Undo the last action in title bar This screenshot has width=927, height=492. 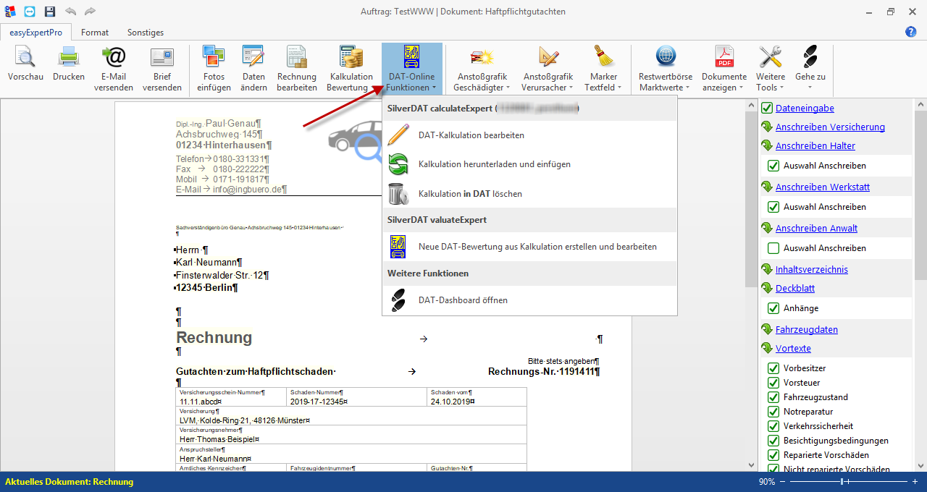70,12
